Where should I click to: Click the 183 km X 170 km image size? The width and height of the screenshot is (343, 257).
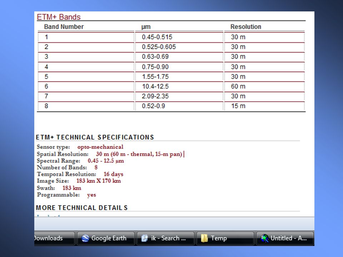[x=99, y=181]
